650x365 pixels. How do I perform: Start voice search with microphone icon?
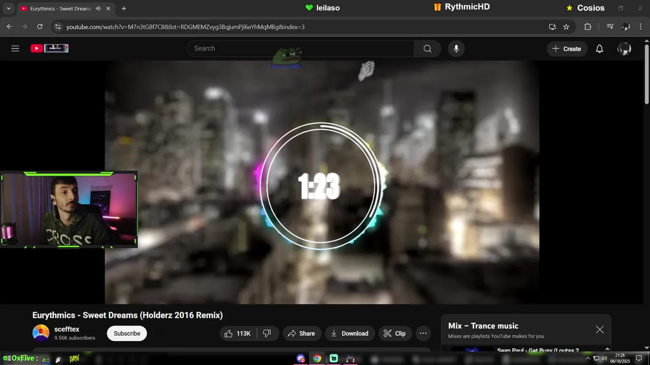[456, 49]
